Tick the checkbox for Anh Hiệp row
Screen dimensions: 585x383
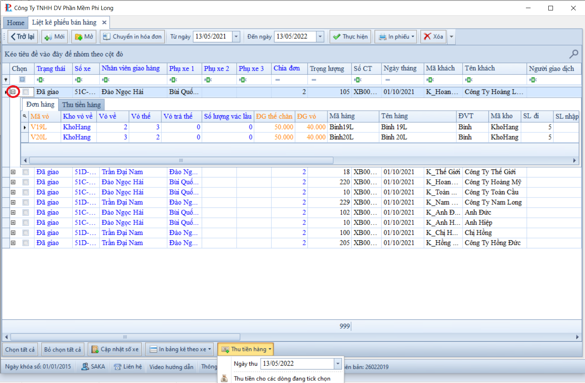[26, 223]
